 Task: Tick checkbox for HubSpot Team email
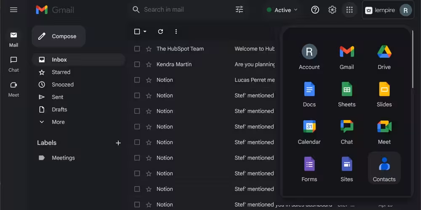pos(137,49)
